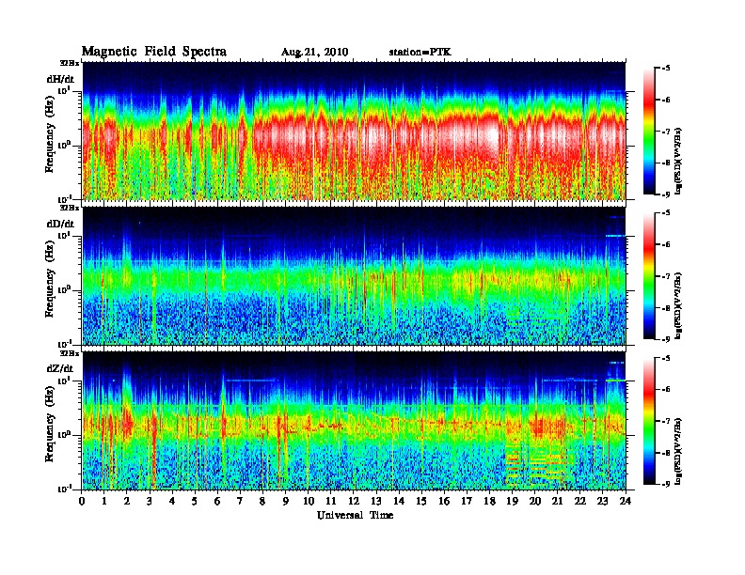Click the dH/dt panel color bar
745x575 pixels.
pos(649,131)
